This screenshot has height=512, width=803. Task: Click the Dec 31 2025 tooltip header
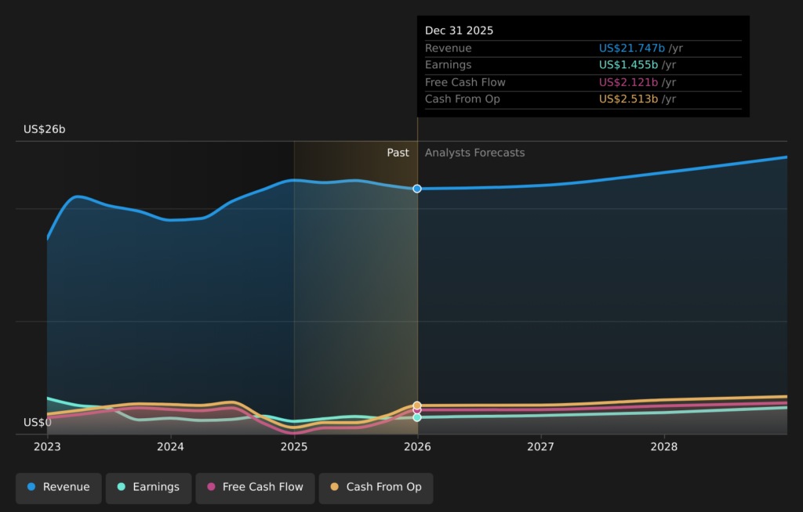pos(460,31)
